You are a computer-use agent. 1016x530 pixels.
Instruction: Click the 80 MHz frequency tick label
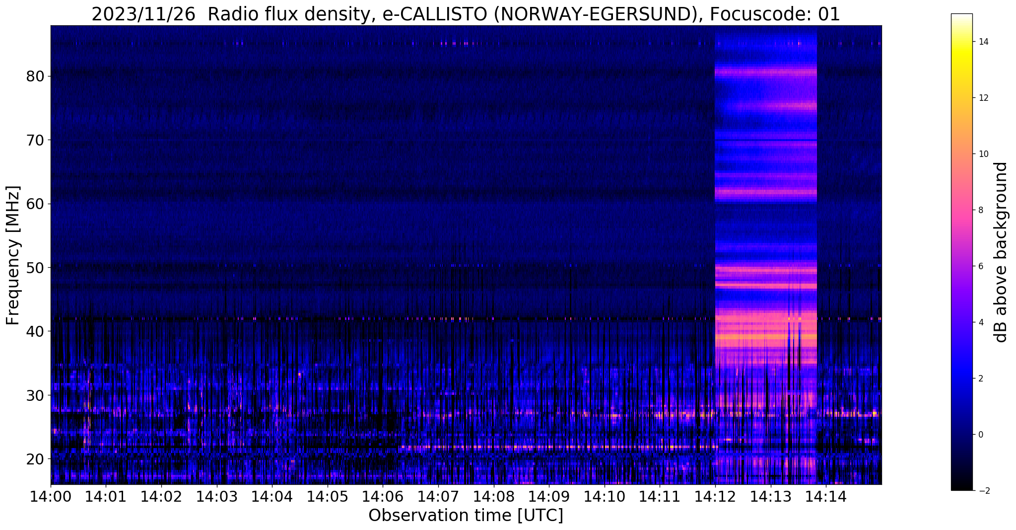point(35,76)
